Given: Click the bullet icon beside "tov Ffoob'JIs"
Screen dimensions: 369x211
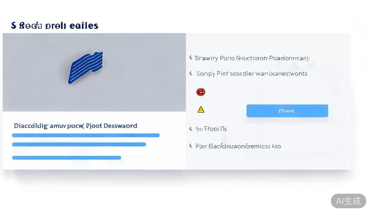Looking at the screenshot, I should coord(191,128).
